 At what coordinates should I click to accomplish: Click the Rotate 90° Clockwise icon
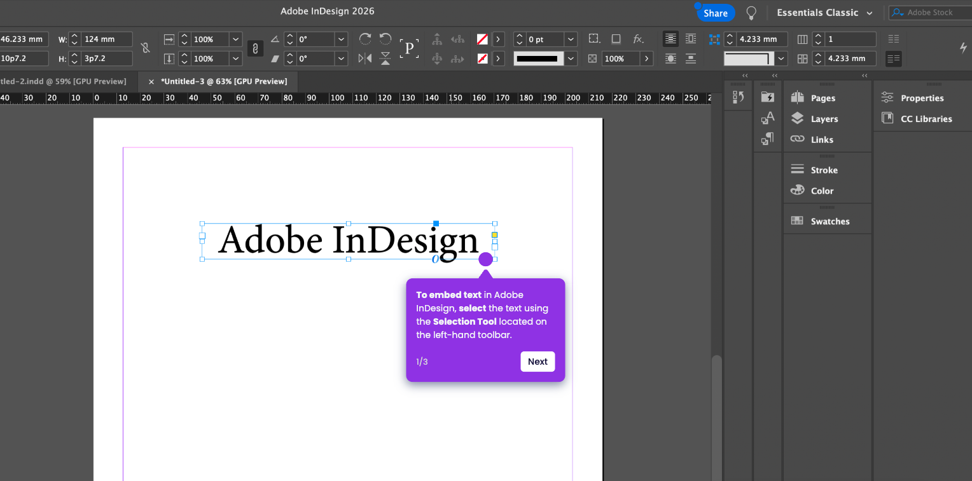pyautogui.click(x=365, y=39)
